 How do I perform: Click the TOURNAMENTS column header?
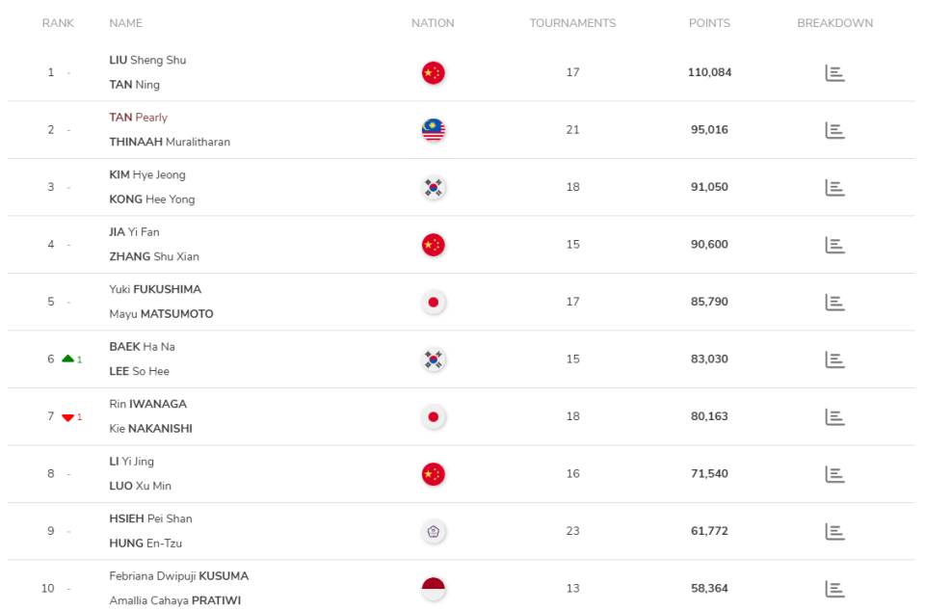[572, 23]
